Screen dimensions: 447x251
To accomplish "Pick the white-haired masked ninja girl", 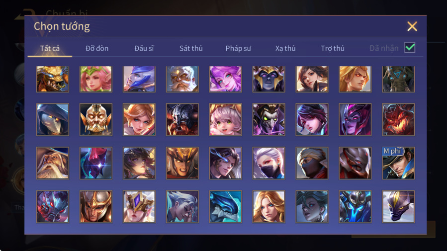I will point(268,163).
